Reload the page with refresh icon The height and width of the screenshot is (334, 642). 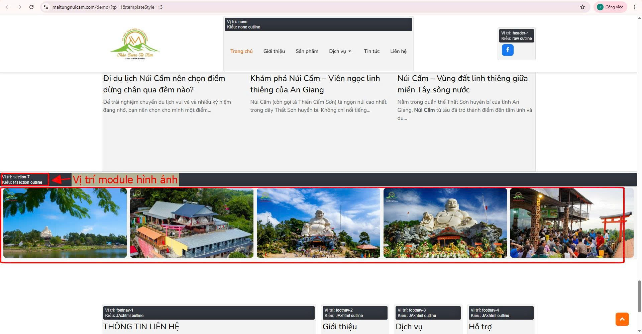pyautogui.click(x=31, y=7)
